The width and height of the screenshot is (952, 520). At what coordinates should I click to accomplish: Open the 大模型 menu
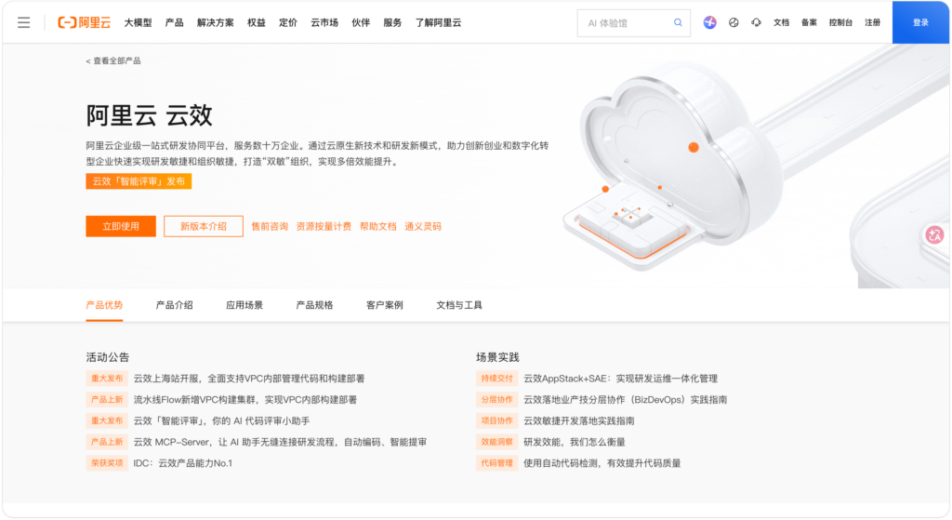click(138, 22)
